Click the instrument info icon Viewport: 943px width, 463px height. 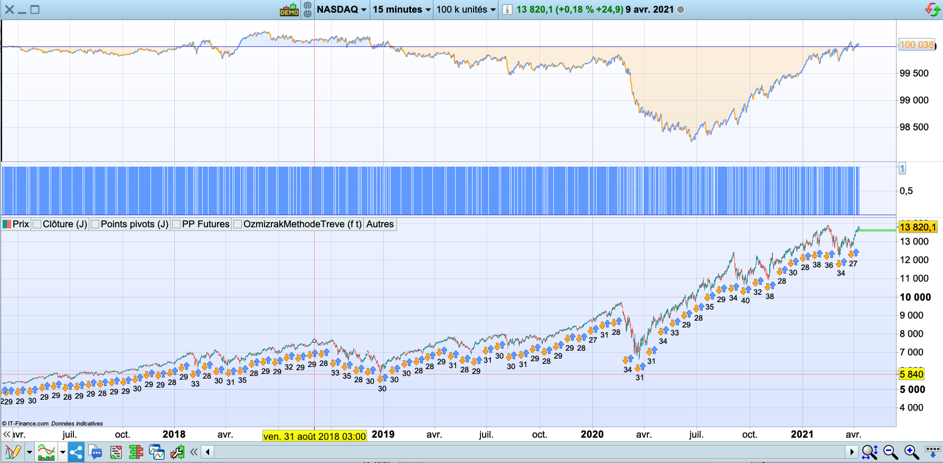507,9
